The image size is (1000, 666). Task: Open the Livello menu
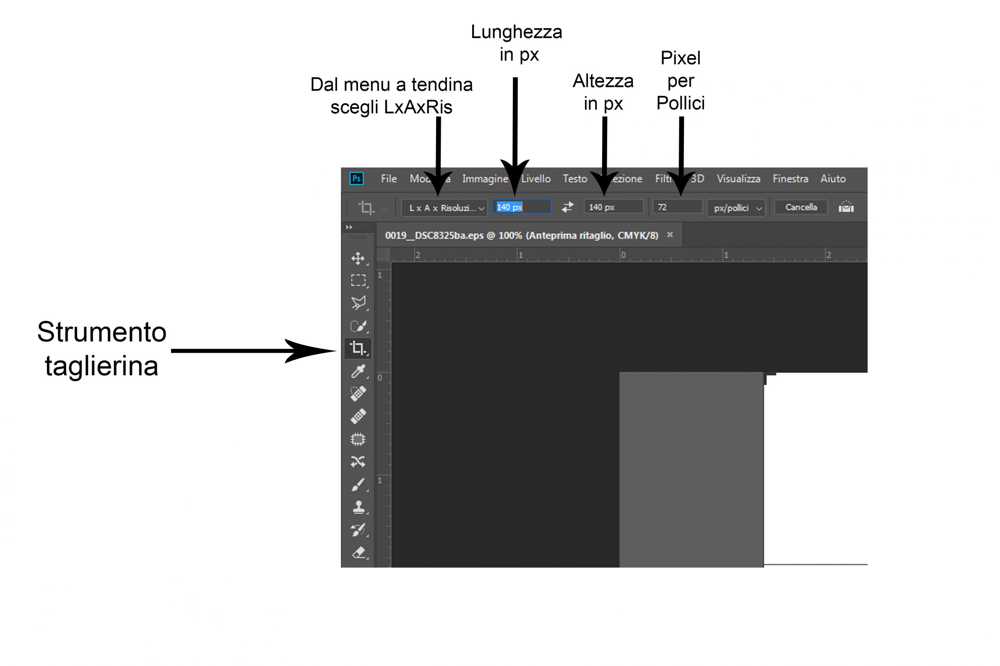(x=536, y=179)
